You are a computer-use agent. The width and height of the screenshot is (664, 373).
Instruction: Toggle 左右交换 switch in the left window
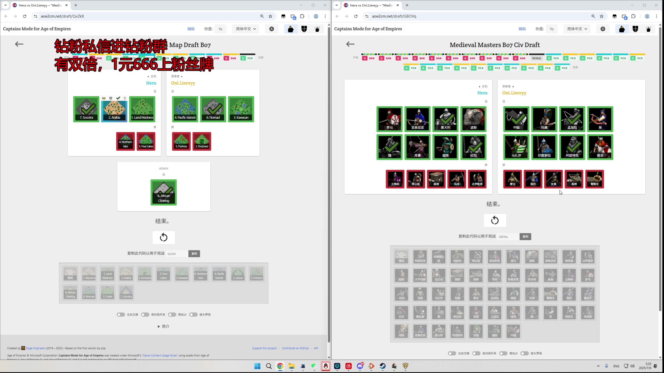pos(121,314)
